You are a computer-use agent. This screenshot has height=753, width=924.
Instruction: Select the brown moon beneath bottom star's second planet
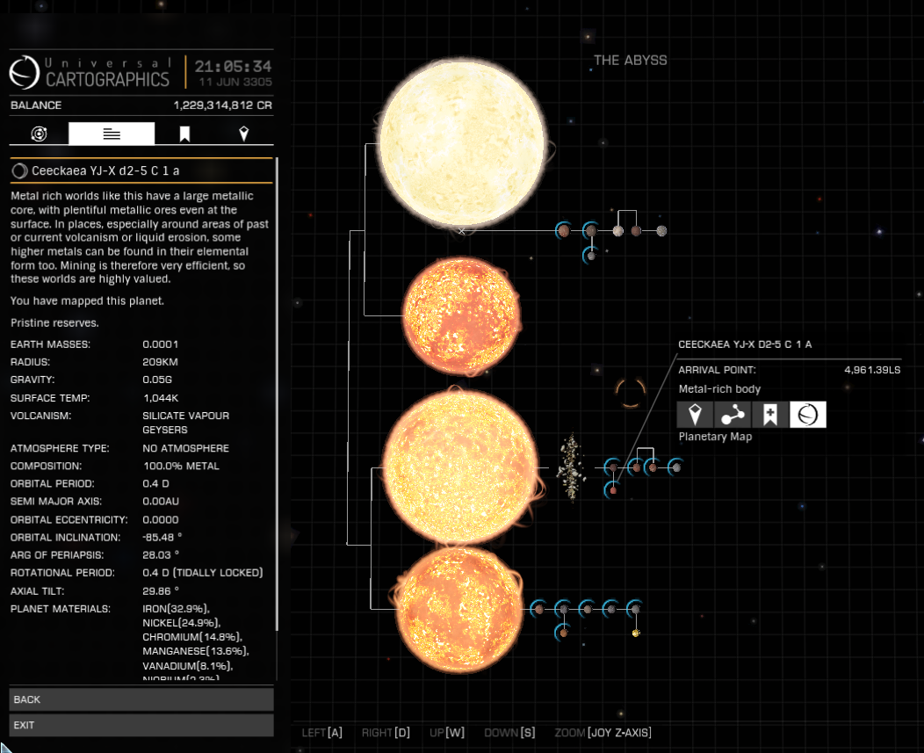coord(563,633)
